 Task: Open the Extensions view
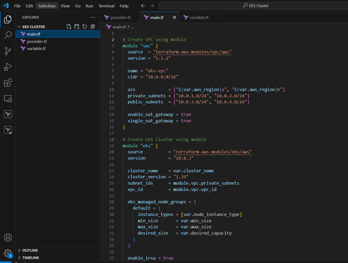(8, 83)
